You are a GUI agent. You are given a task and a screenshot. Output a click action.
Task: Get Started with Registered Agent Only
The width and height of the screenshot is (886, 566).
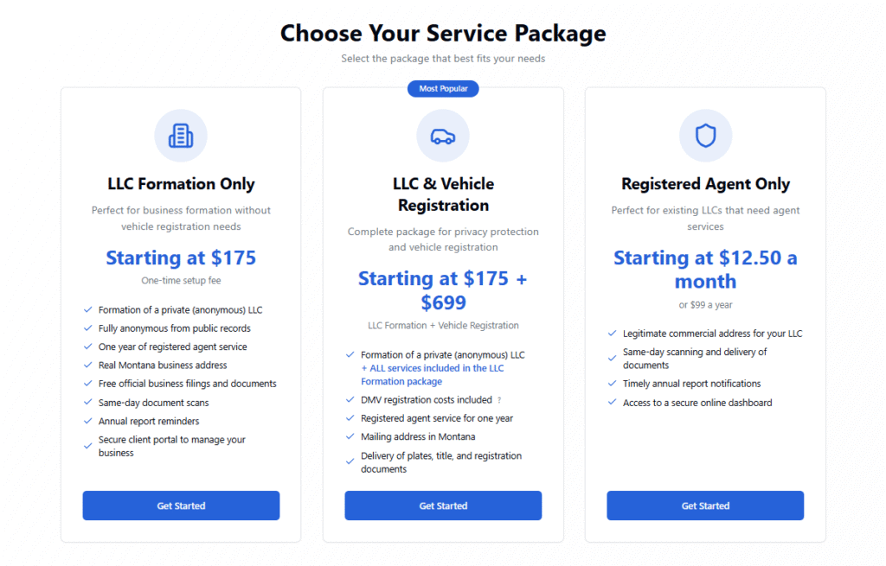click(x=705, y=506)
